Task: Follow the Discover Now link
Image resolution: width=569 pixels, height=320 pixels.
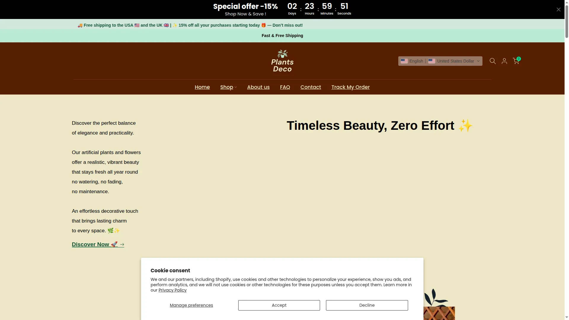Action: coord(98,244)
